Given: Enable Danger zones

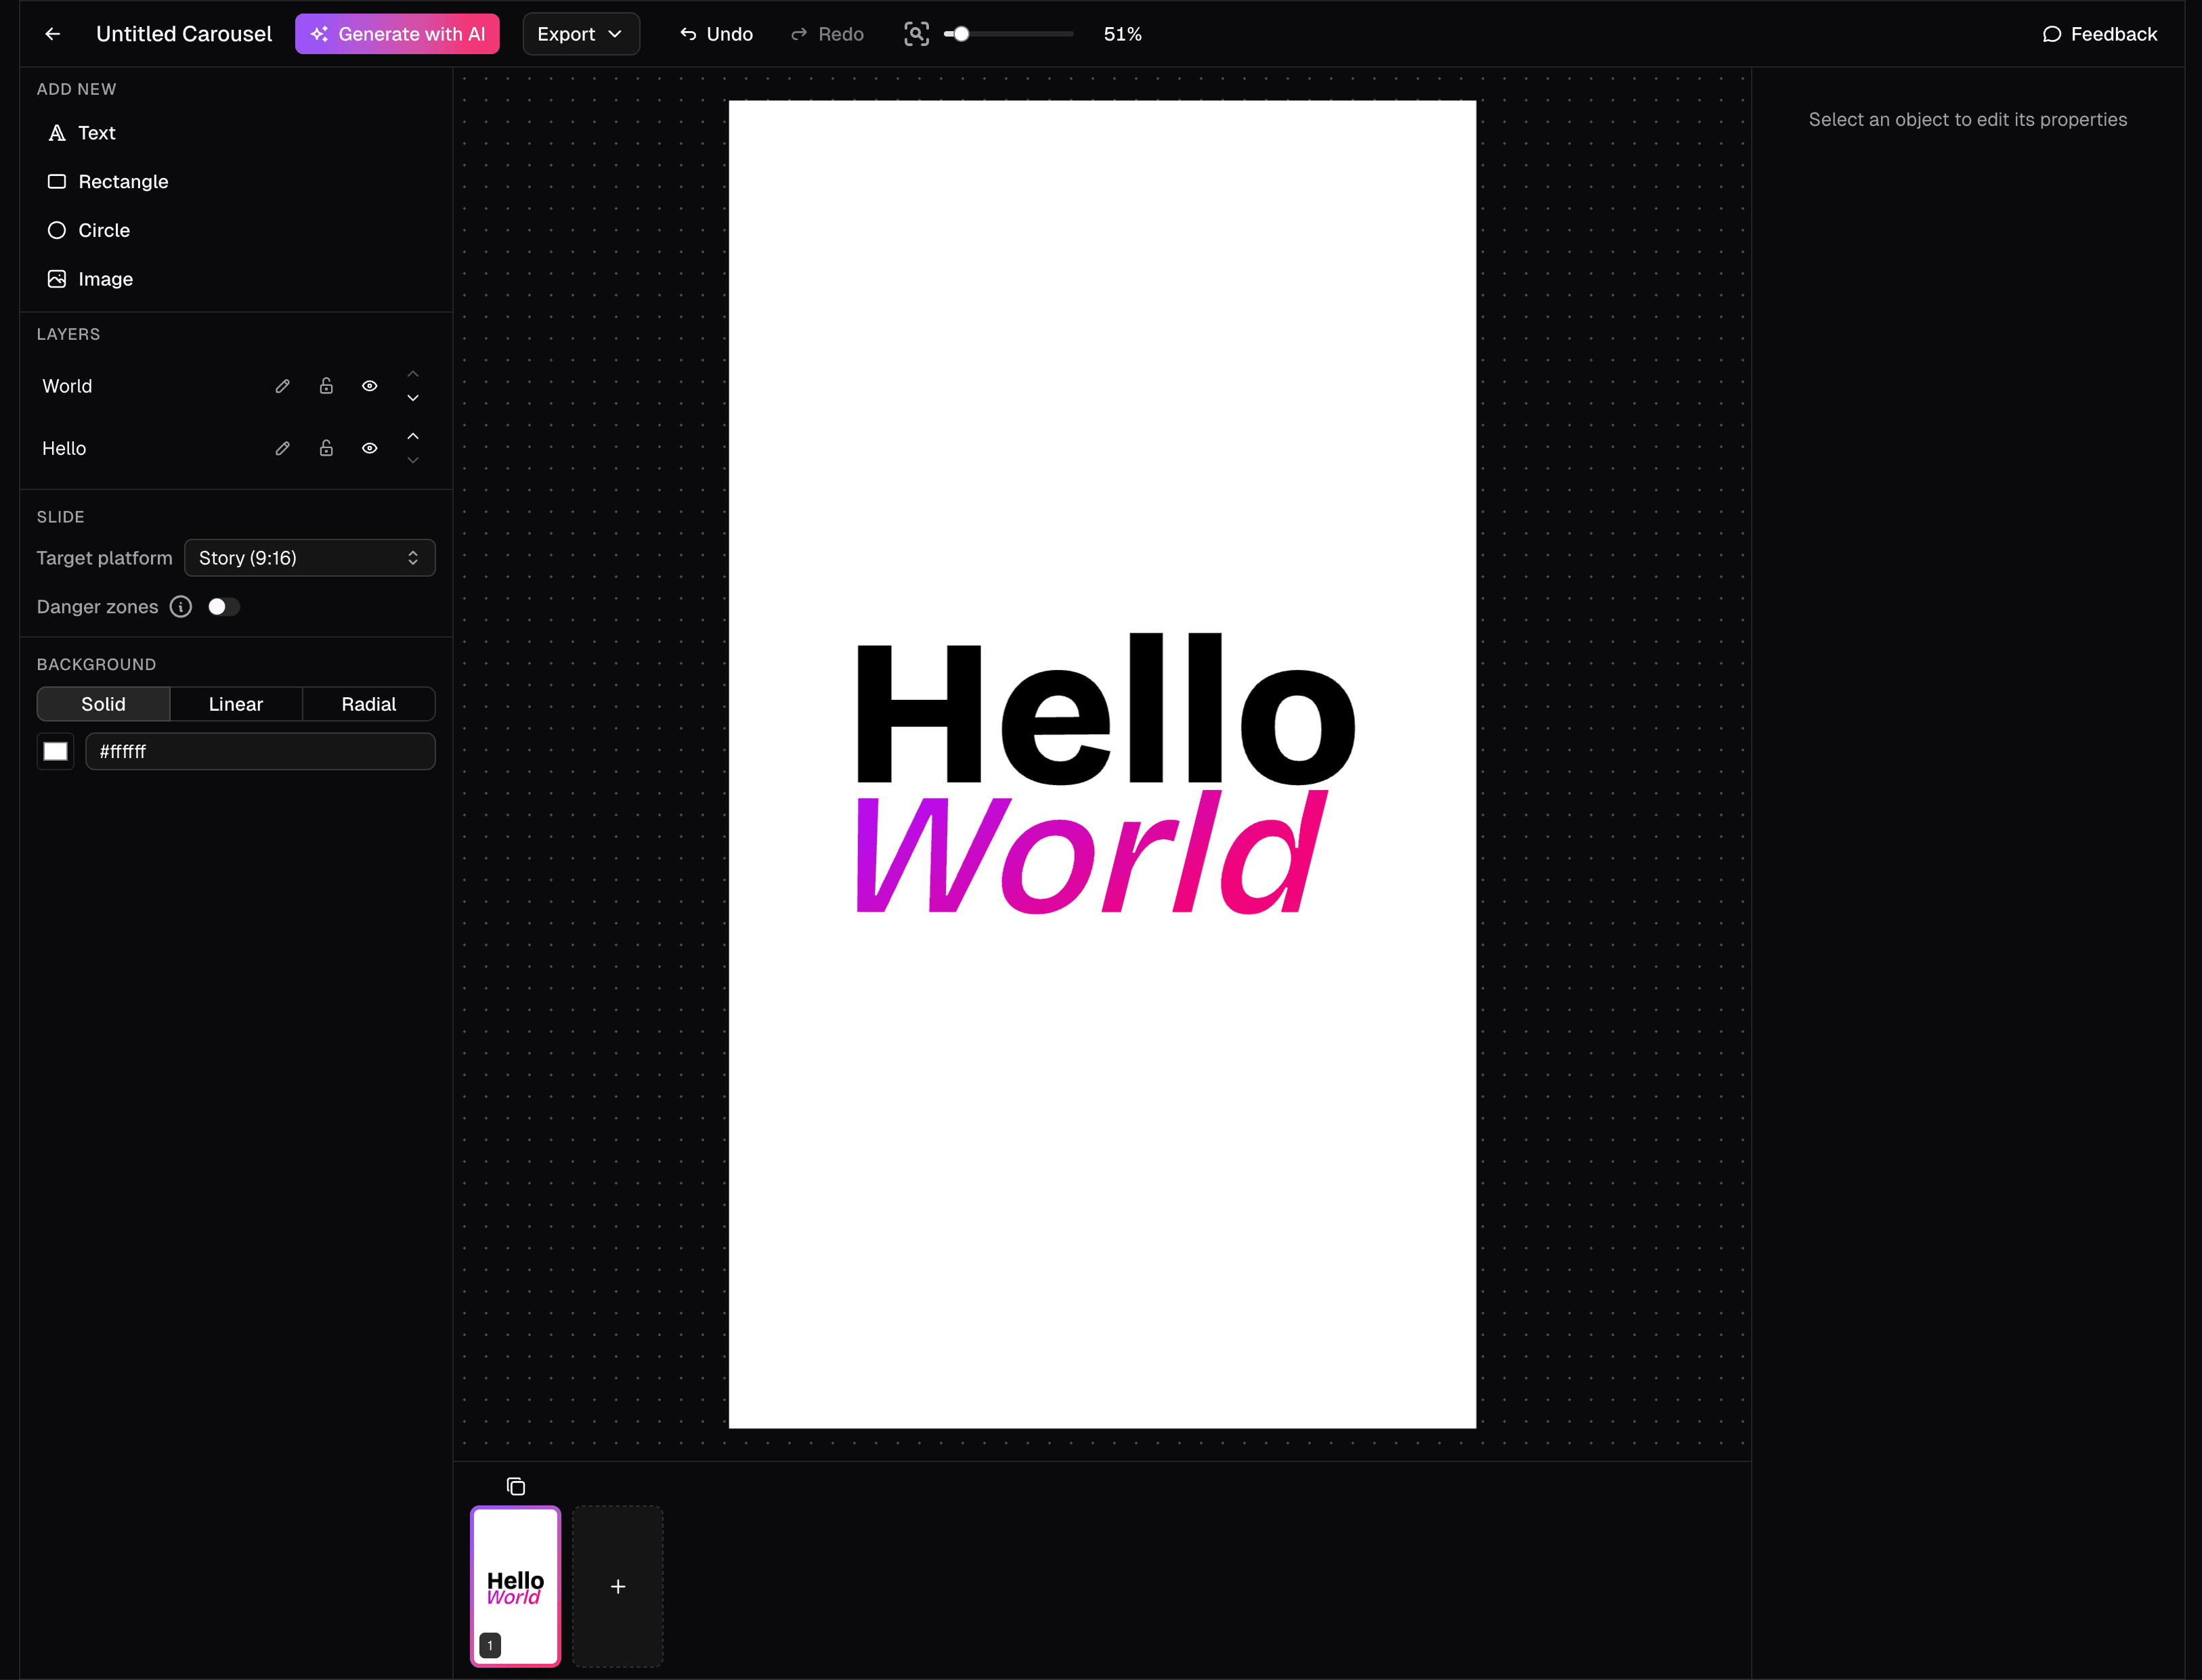Looking at the screenshot, I should pyautogui.click(x=223, y=606).
